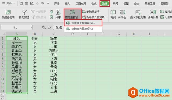Click cell containing 郑芭芭
The height and width of the screenshot is (100, 172).
pos(17,71)
